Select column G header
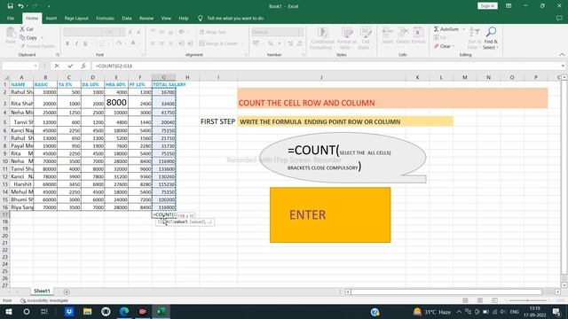 (x=163, y=77)
